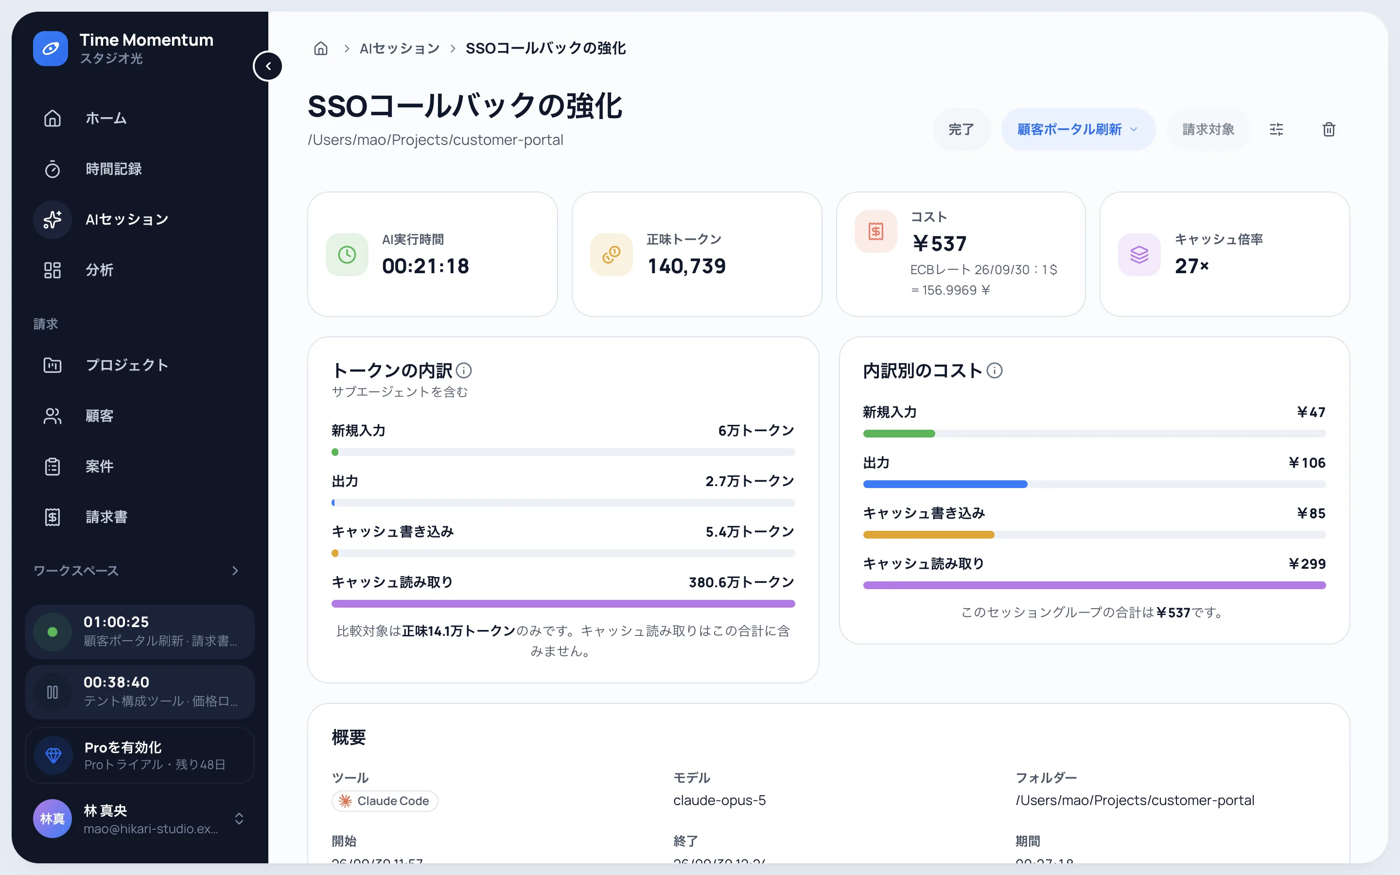Click the 林真 user avatar
1400x875 pixels.
tap(52, 819)
